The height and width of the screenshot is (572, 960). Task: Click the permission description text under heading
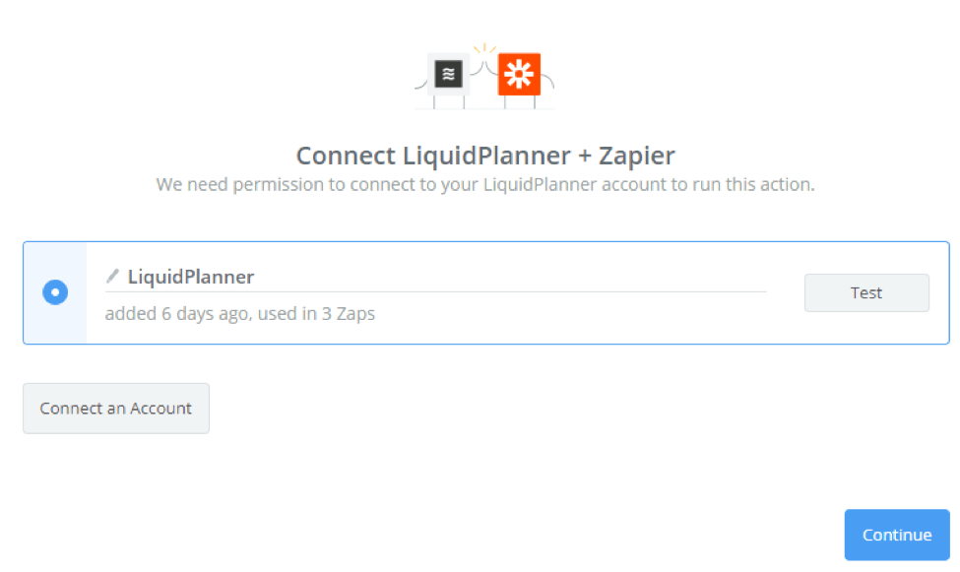click(485, 184)
